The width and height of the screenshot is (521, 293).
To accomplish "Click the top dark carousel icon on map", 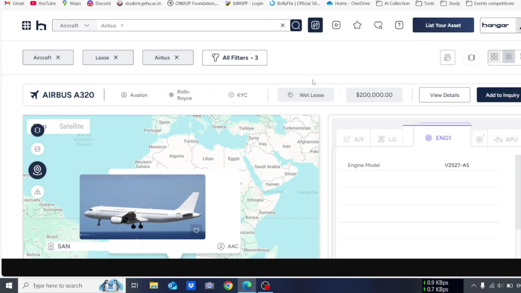I will click(x=38, y=130).
